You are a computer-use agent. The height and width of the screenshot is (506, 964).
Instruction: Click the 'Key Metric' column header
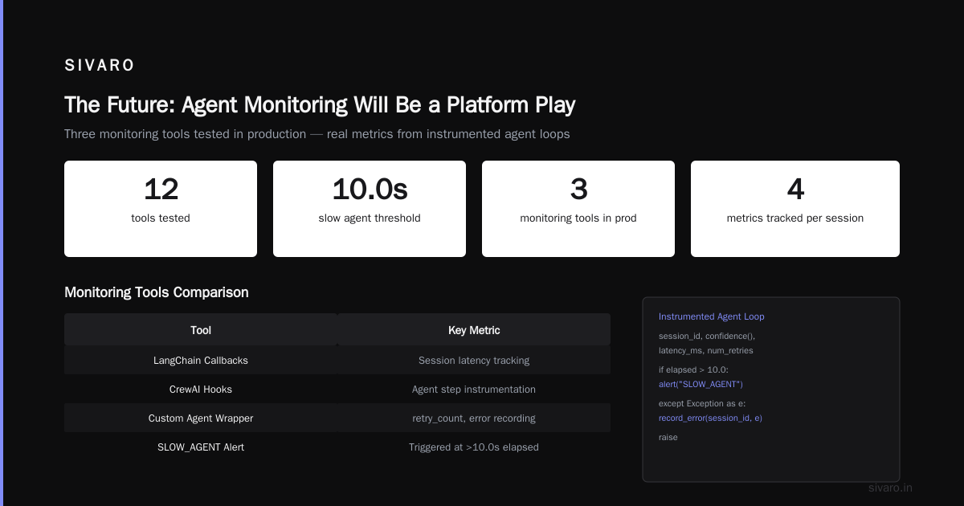pyautogui.click(x=474, y=330)
